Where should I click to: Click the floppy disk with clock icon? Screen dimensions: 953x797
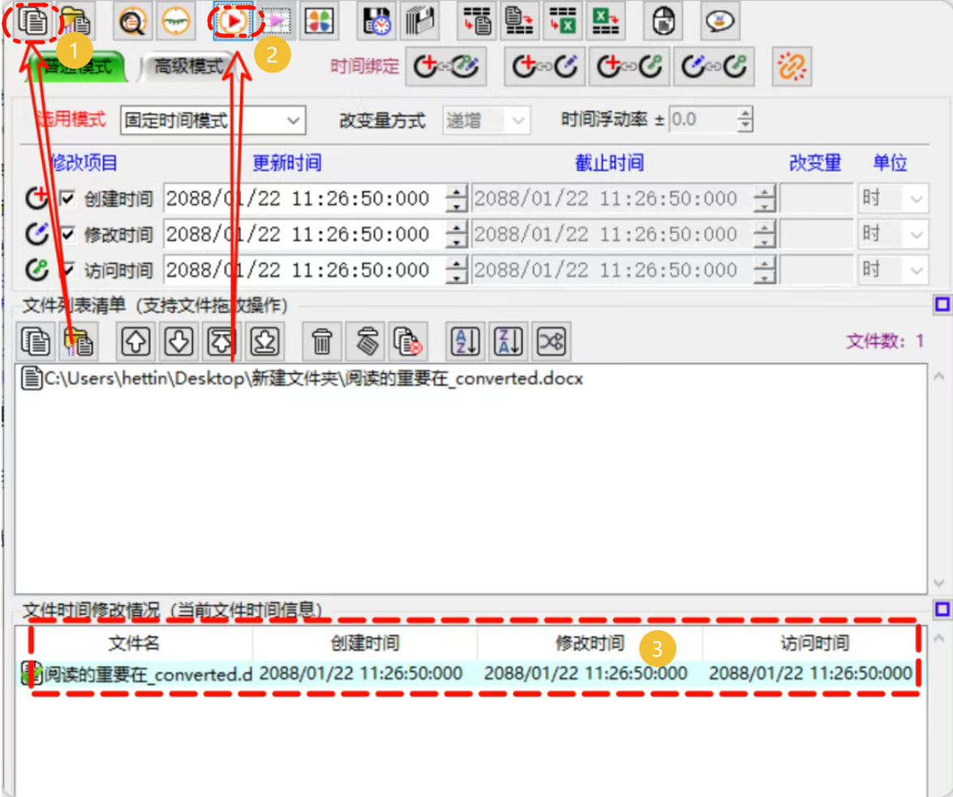coord(377,21)
